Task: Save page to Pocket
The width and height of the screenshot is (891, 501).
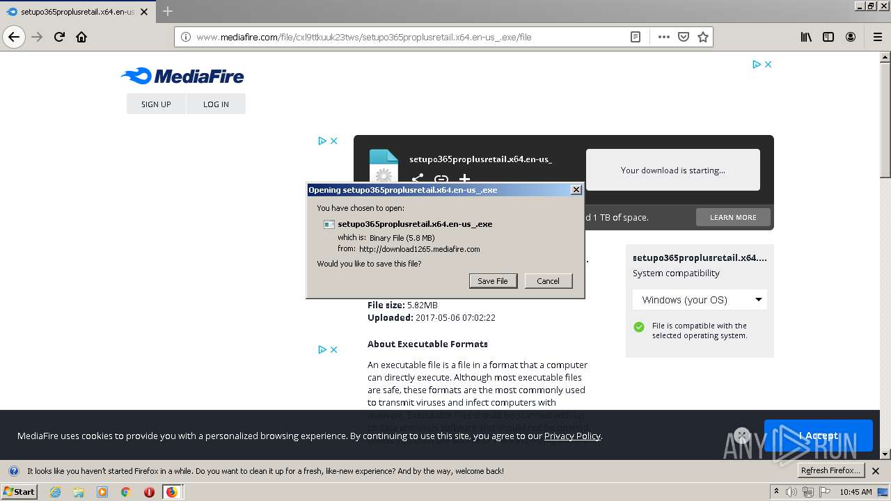Action: tap(684, 37)
